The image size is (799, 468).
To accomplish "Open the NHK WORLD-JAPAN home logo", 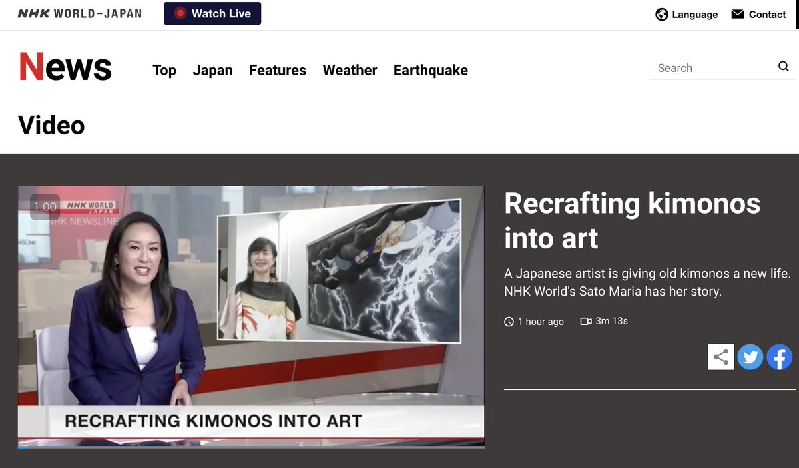I will coord(79,13).
